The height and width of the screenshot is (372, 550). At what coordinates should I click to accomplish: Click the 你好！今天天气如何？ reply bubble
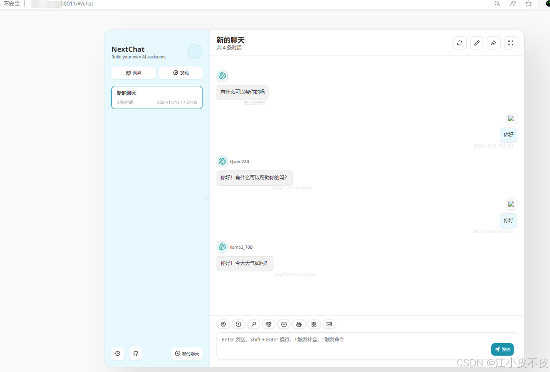click(245, 263)
